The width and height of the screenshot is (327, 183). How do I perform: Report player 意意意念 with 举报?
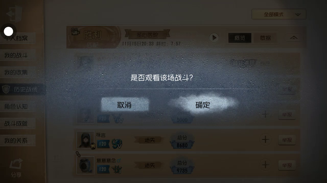pos(287,165)
